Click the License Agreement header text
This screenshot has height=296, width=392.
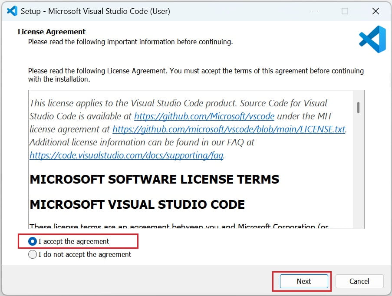[51, 32]
